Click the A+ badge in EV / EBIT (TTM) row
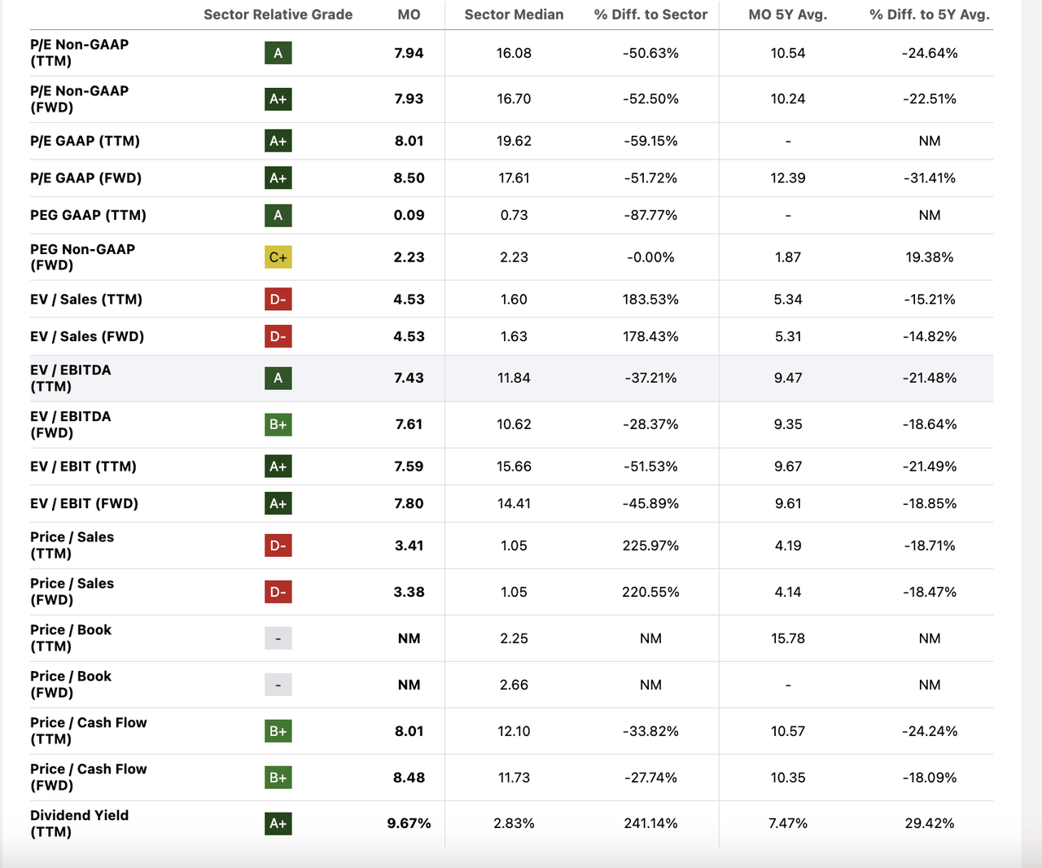Screen dimensions: 1042x868 coord(278,467)
